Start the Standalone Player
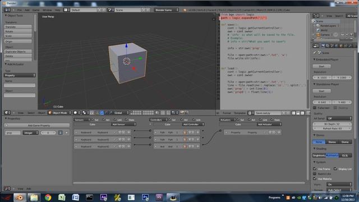 click(321, 91)
